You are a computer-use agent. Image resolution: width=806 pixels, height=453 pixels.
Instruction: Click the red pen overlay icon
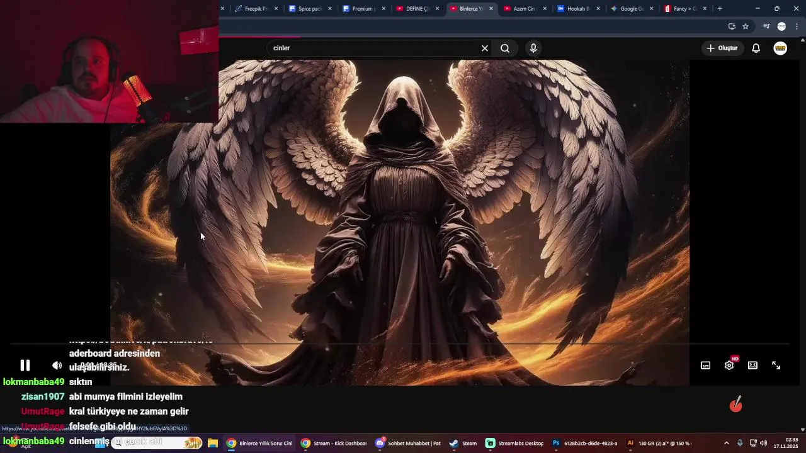735,404
